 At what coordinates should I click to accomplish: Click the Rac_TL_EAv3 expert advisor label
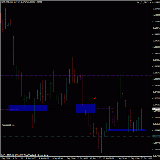(x=142, y=2)
